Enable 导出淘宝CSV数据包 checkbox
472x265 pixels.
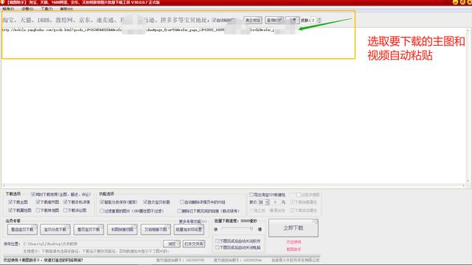pyautogui.click(x=251, y=194)
